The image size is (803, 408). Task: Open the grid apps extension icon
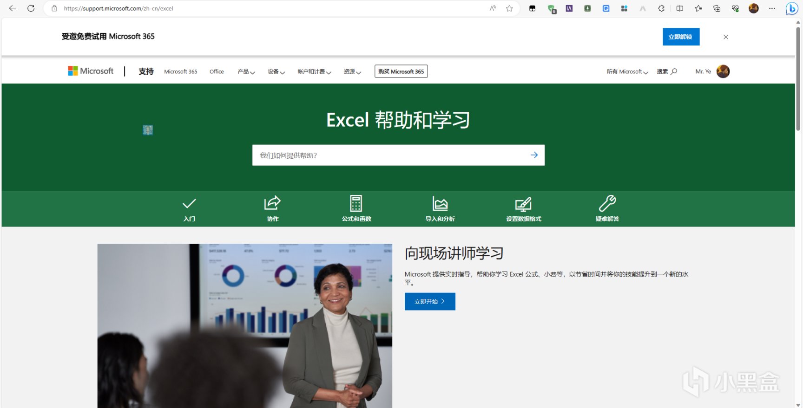tap(624, 8)
